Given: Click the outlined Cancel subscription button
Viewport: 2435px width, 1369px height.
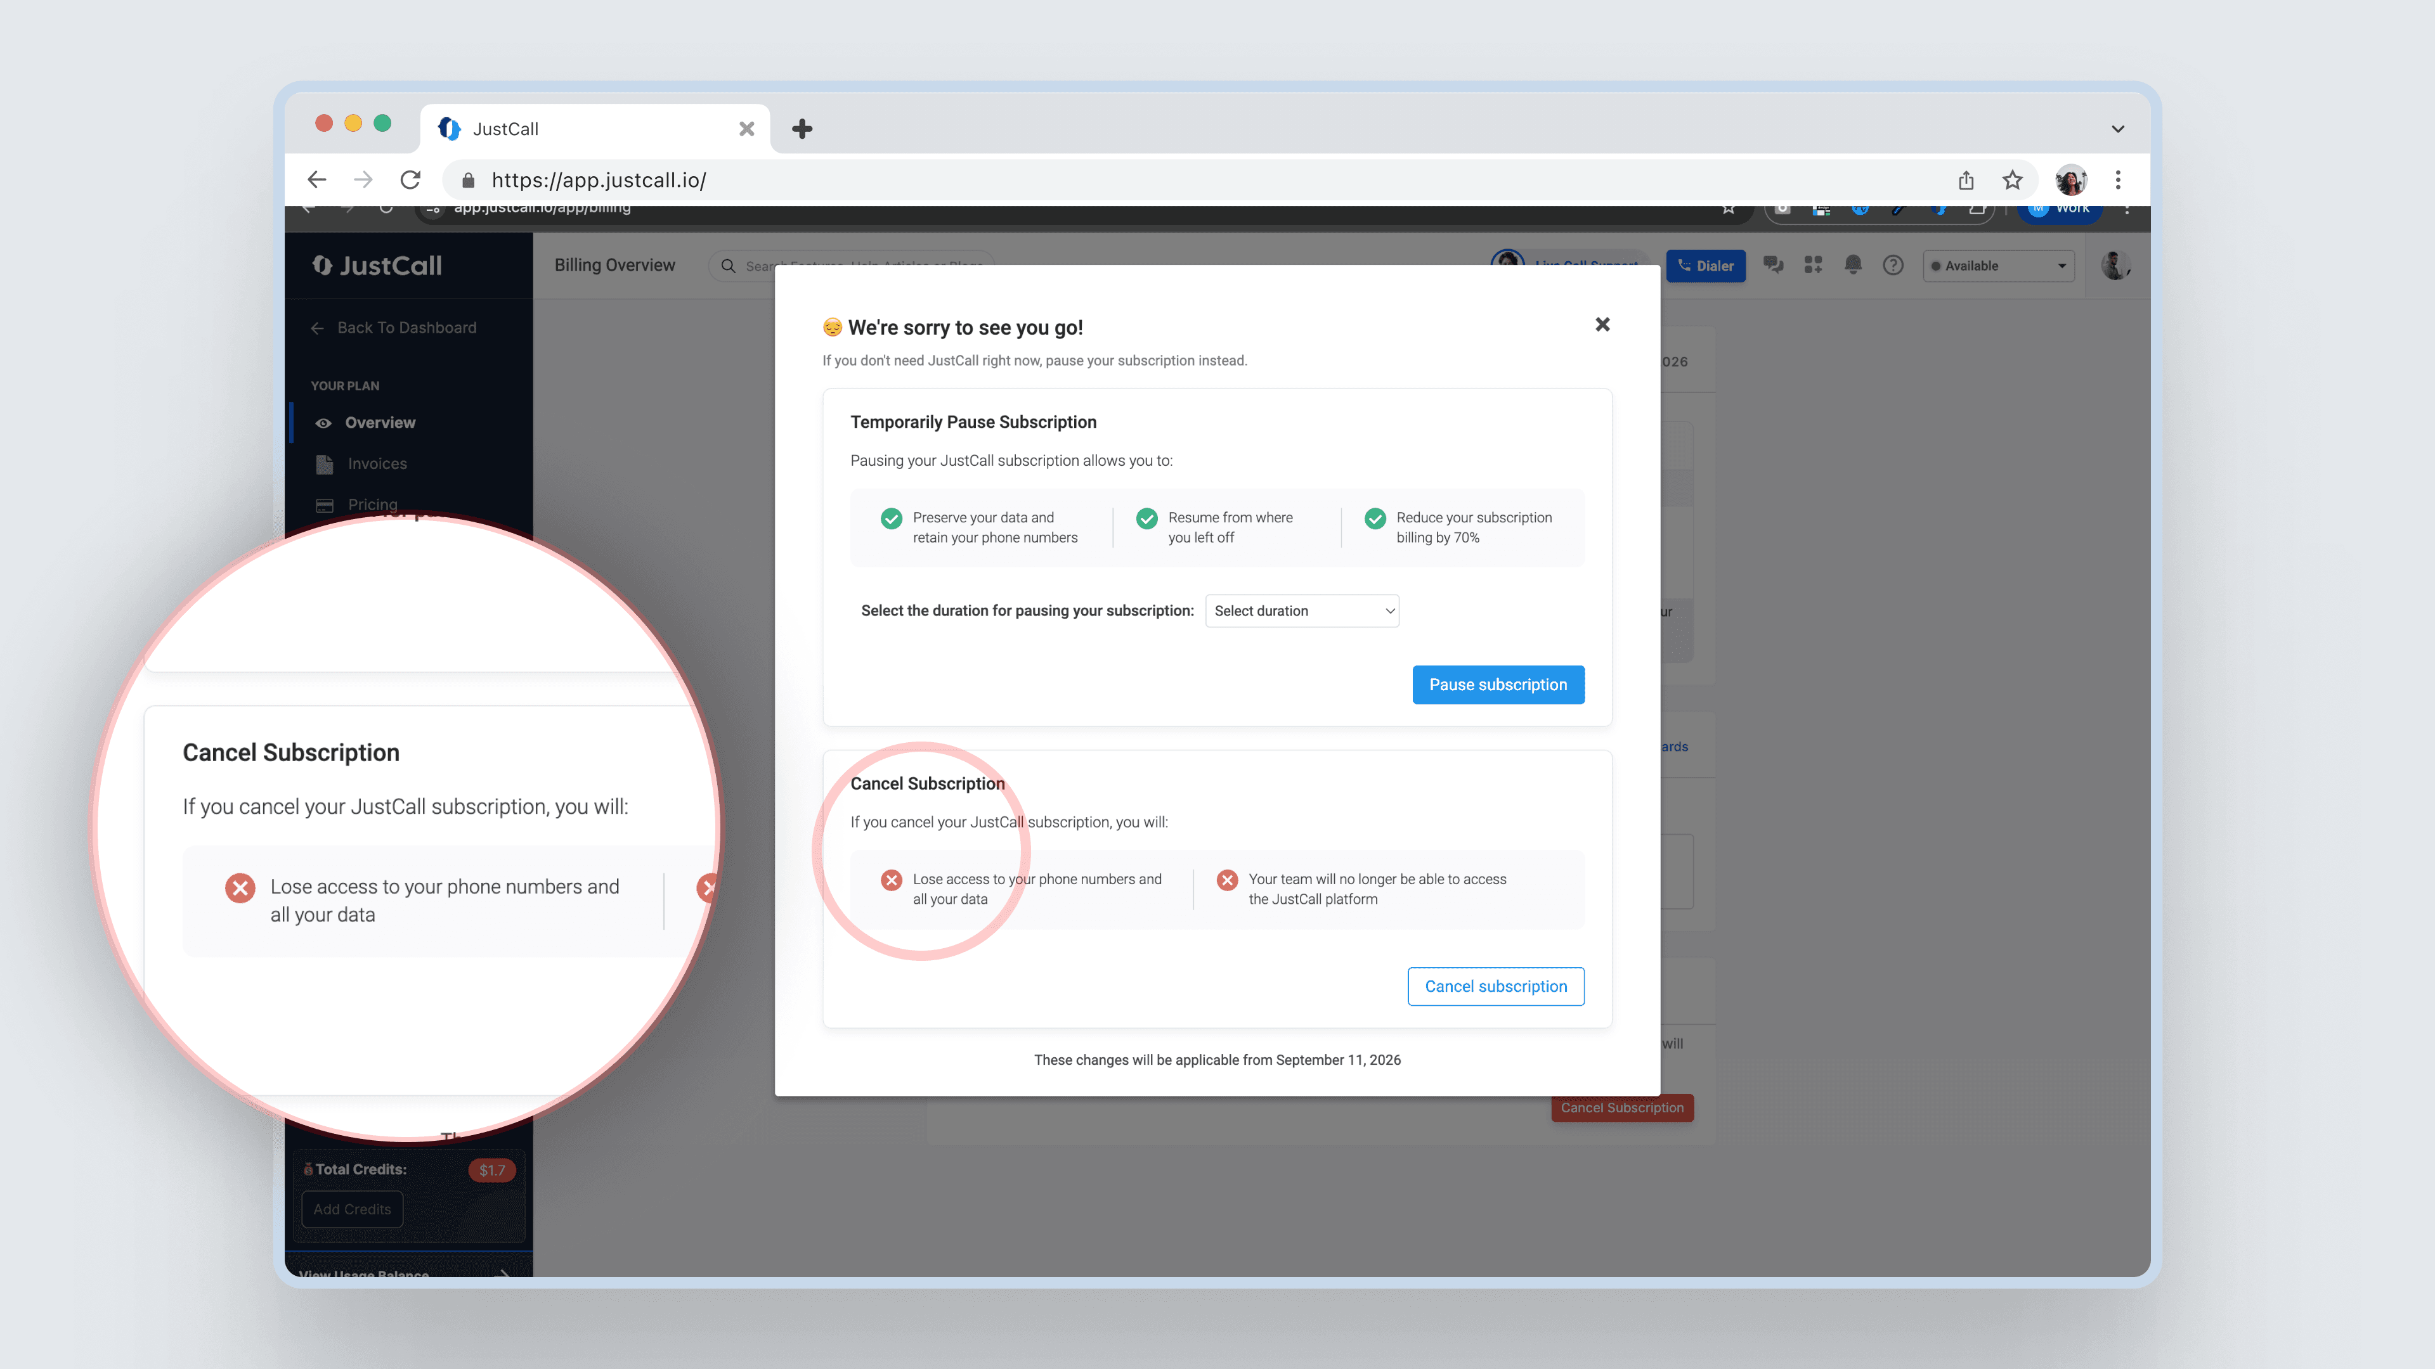Looking at the screenshot, I should 1495,986.
